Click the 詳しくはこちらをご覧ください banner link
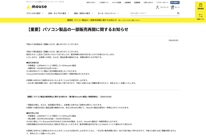 pos(129,20)
